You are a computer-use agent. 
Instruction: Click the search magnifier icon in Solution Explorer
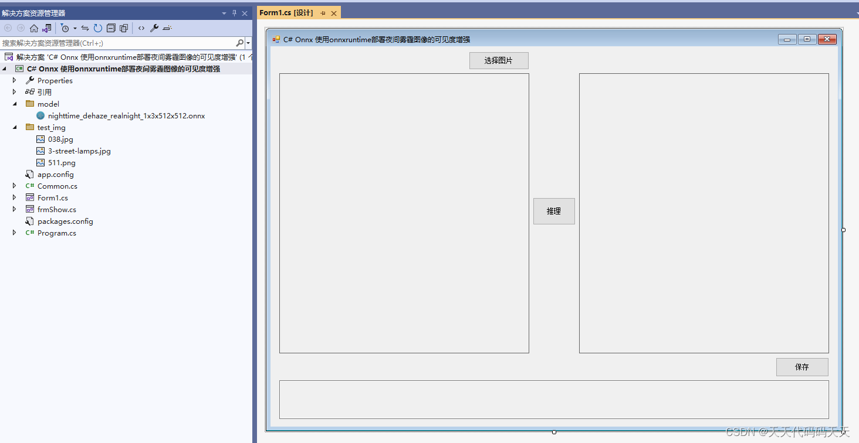click(239, 43)
